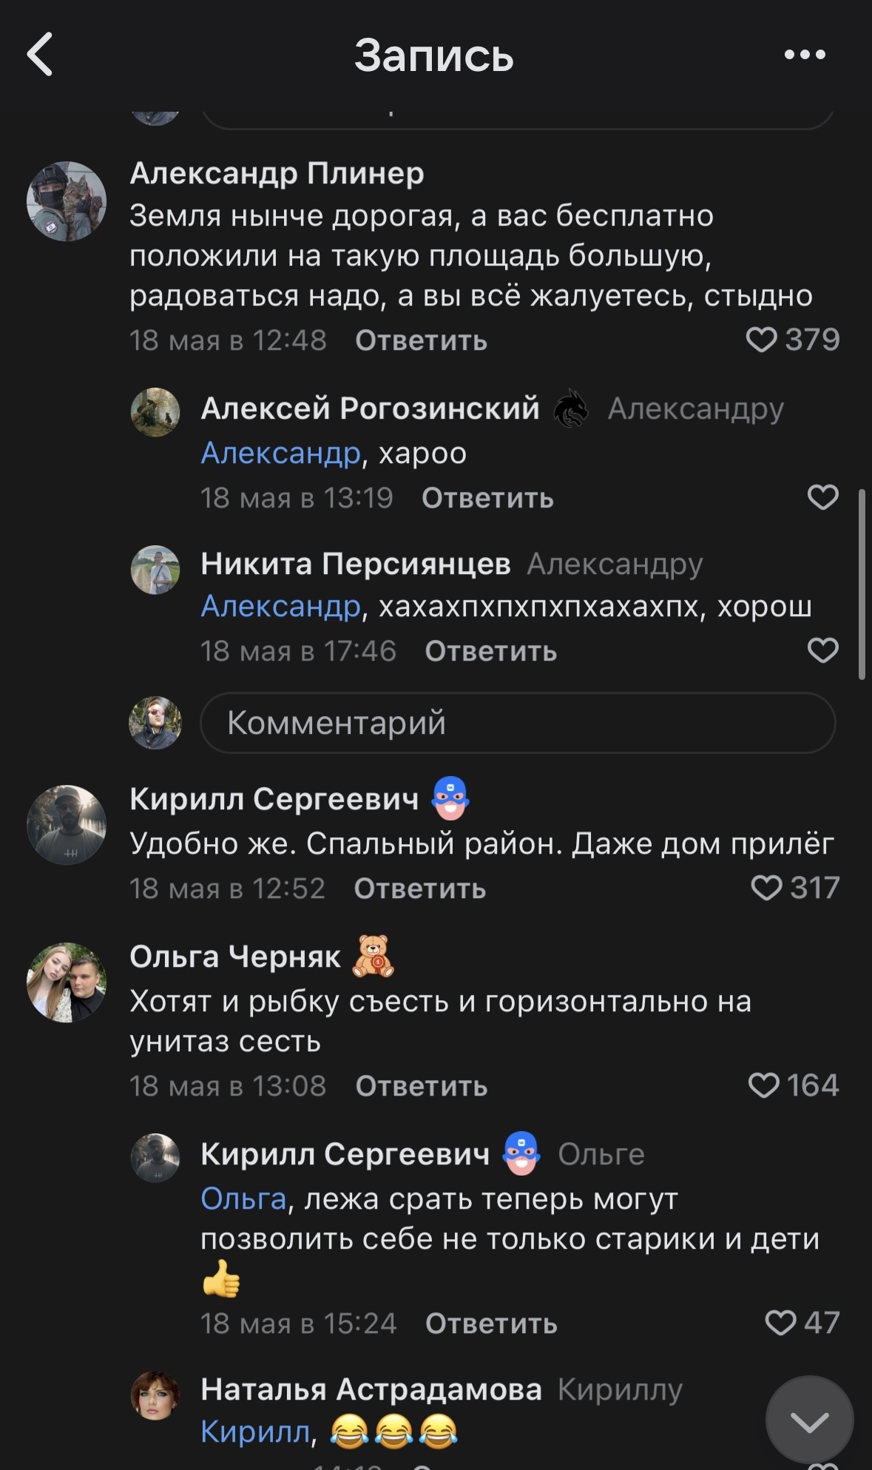Reply to Ольга Черняк's comment
Image resolution: width=872 pixels, height=1470 pixels.
pos(421,1086)
